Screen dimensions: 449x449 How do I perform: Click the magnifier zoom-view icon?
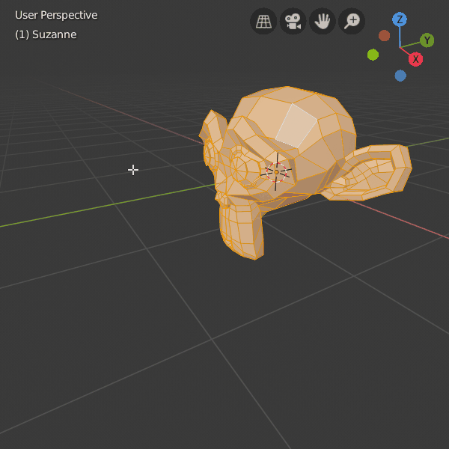point(352,21)
